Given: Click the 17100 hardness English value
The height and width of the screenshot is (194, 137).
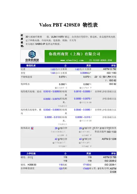Looking at the screenshot, I should (x=87, y=165).
